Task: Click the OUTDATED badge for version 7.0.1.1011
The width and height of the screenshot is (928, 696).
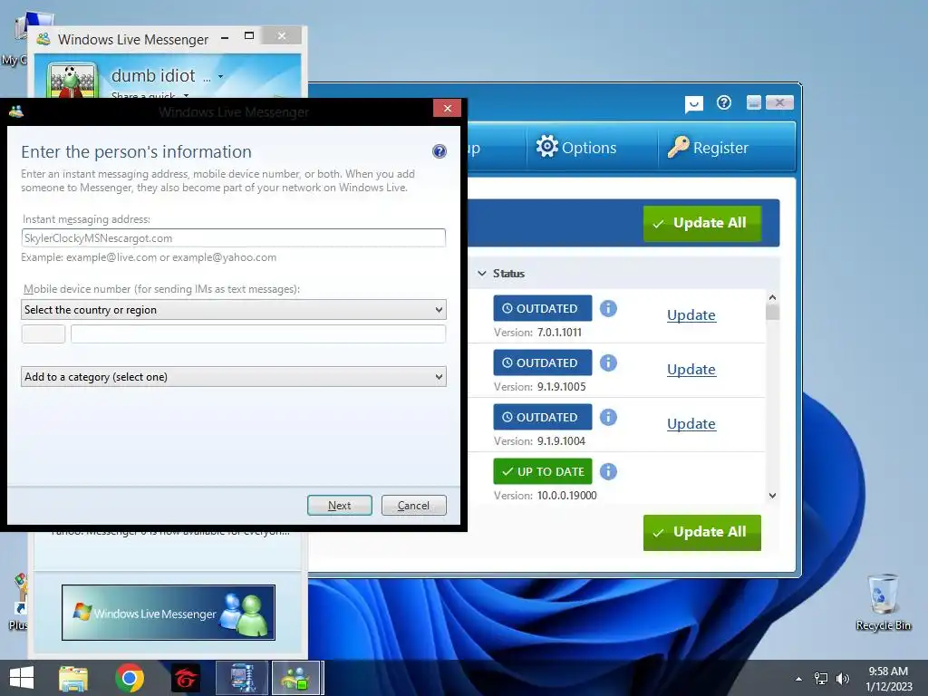Action: click(542, 308)
